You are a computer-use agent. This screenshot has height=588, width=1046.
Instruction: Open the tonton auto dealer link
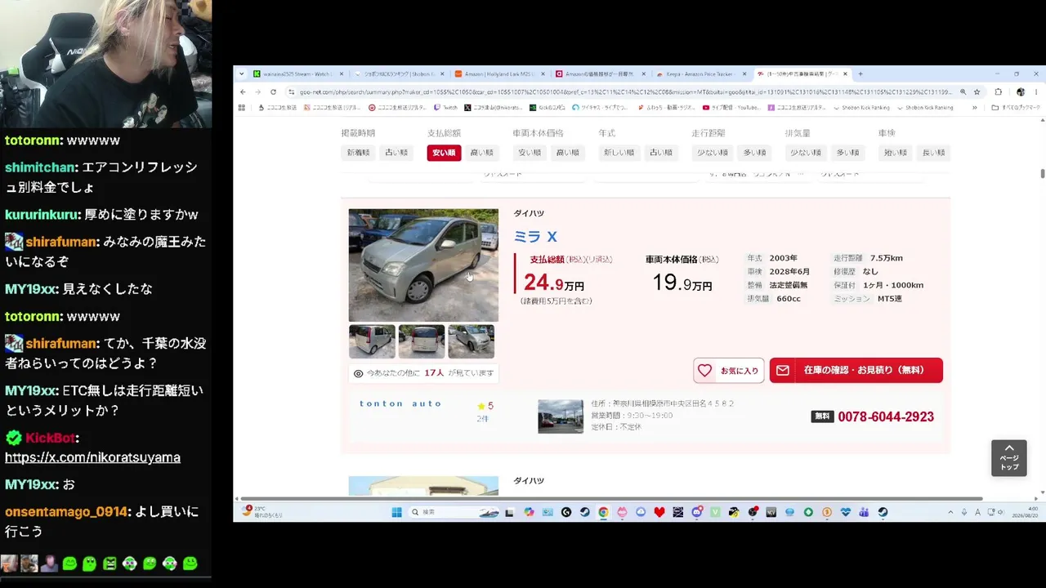coord(400,403)
